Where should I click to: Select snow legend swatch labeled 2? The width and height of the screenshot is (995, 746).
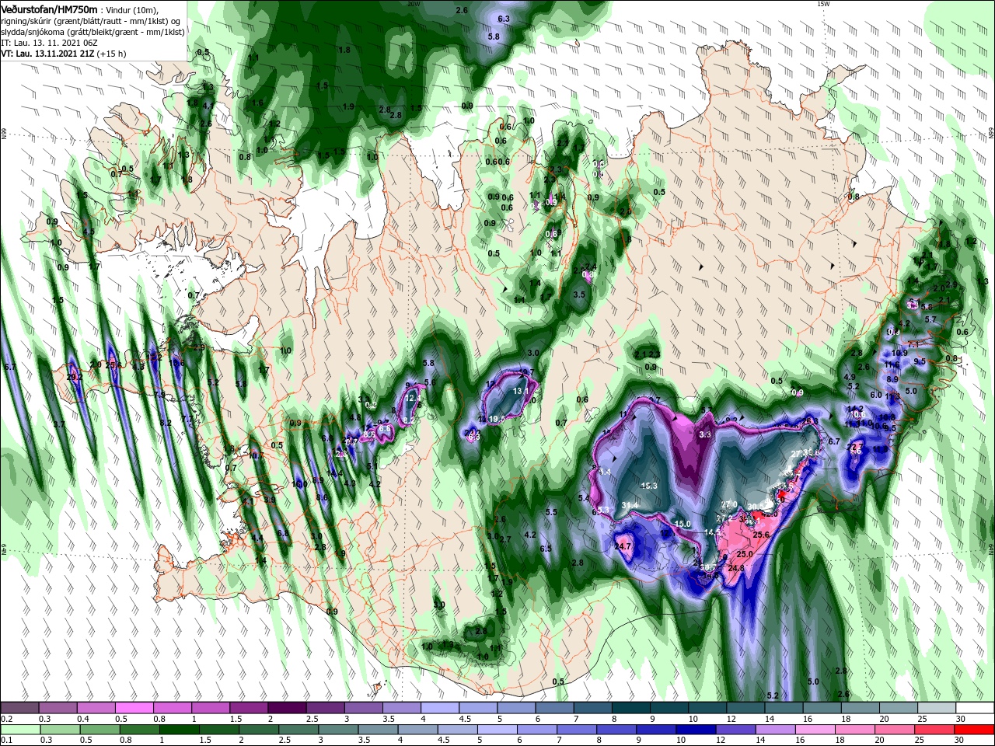286,708
